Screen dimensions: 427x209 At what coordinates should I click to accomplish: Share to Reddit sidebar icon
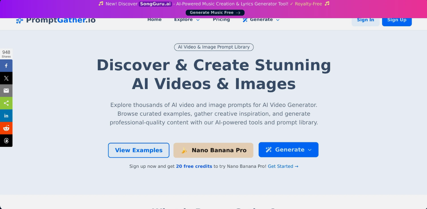6,128
